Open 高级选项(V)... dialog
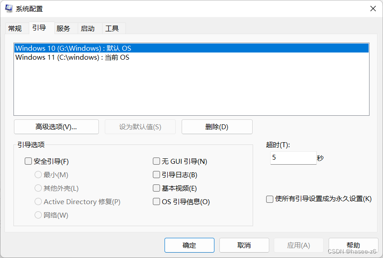 point(57,127)
